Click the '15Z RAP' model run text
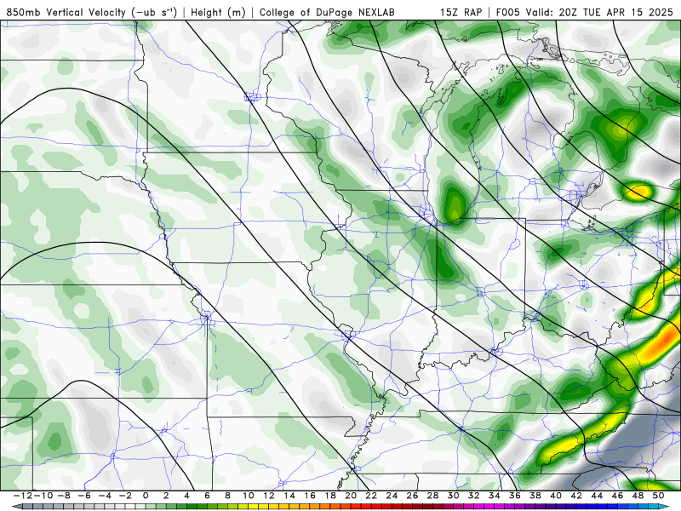The height and width of the screenshot is (511, 681). (x=461, y=12)
